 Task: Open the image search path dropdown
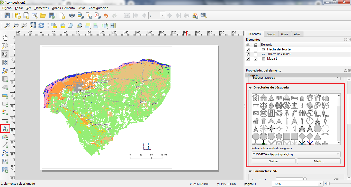pyautogui.click(x=296, y=154)
